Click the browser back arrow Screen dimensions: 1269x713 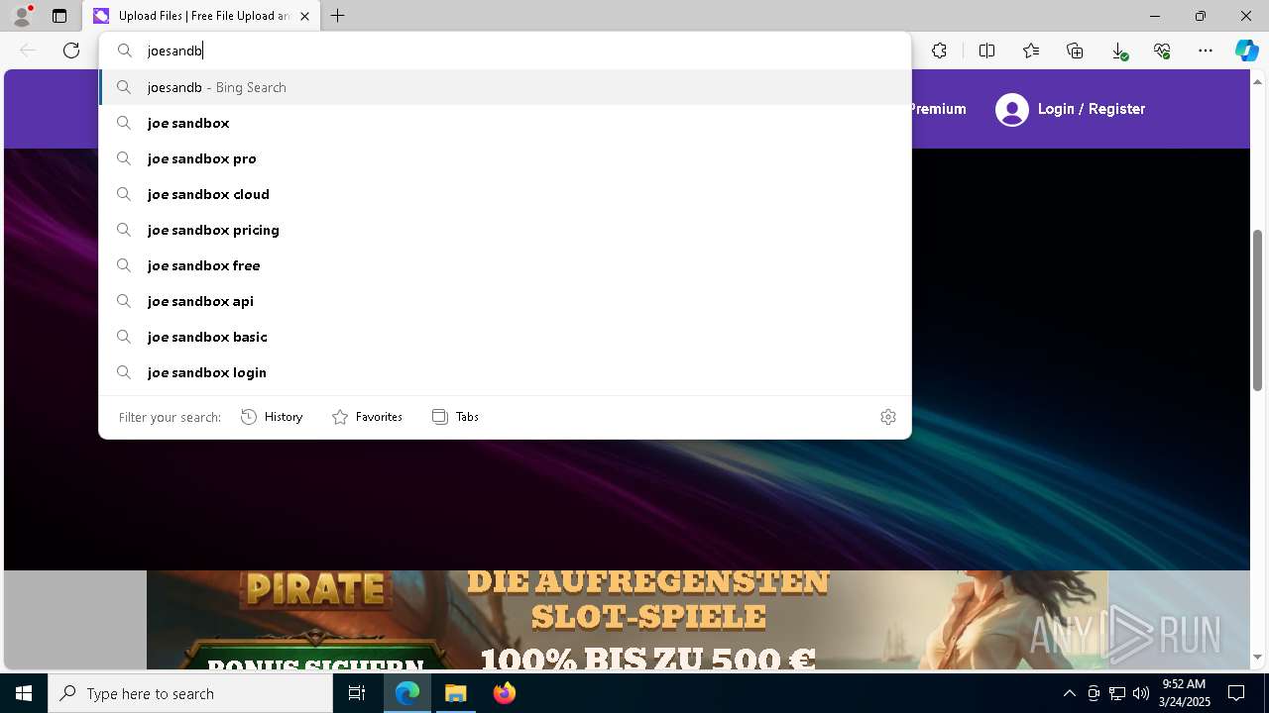(x=28, y=51)
